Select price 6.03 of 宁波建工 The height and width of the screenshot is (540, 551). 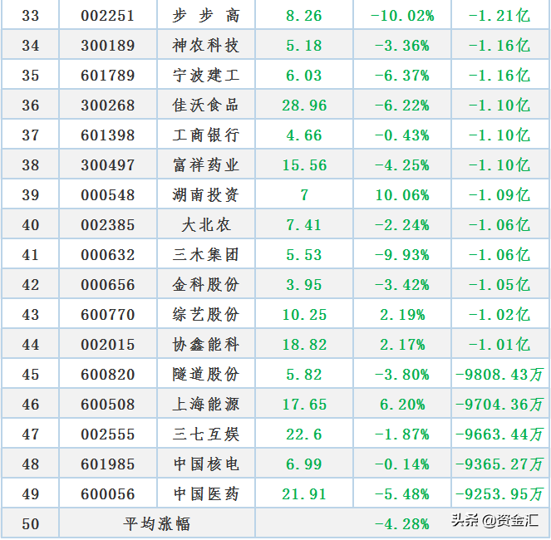coord(304,76)
